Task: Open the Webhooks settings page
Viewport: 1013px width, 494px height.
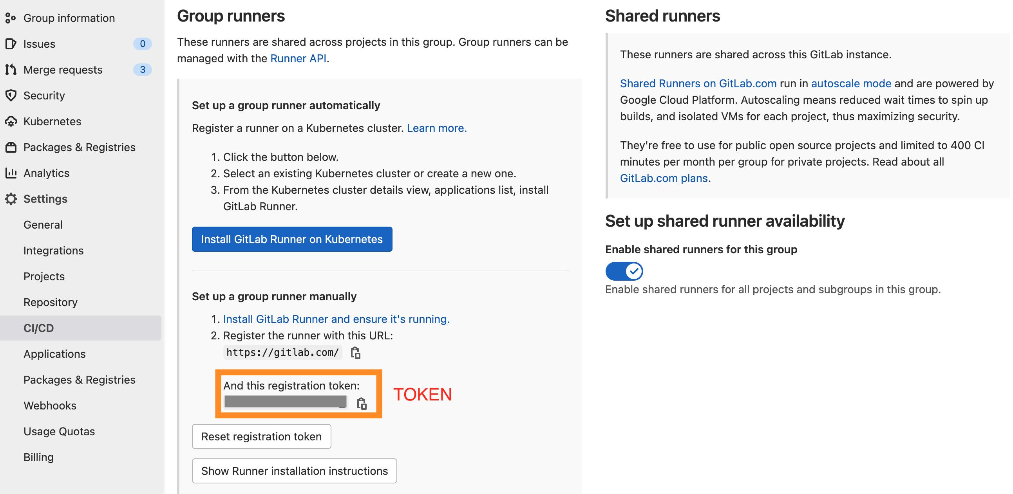Action: 50,405
